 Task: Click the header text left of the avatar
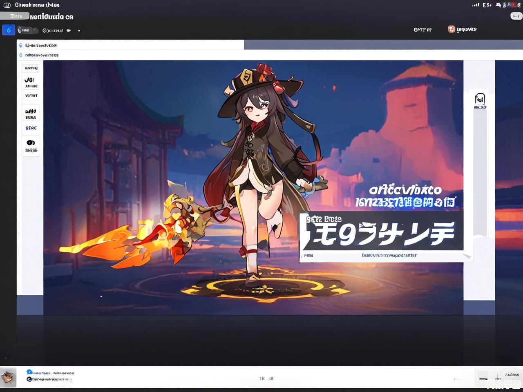pyautogui.click(x=422, y=29)
